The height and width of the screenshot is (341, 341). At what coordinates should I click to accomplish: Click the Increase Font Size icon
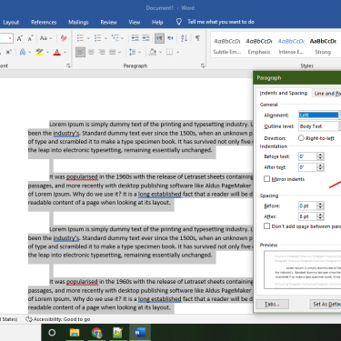pos(20,38)
